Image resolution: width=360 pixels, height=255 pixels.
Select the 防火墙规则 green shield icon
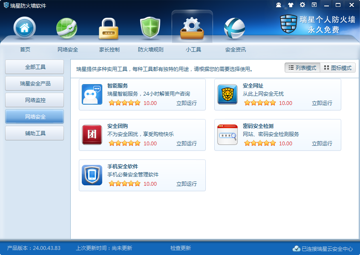[150, 28]
